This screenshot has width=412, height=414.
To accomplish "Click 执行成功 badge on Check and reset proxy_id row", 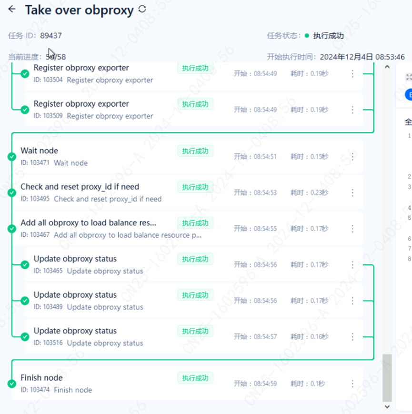I will (195, 187).
